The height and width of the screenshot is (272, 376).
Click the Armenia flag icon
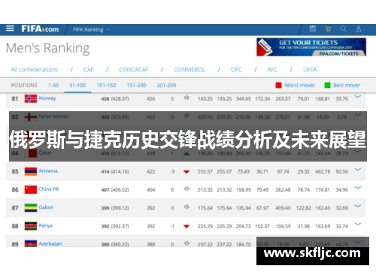coord(31,171)
